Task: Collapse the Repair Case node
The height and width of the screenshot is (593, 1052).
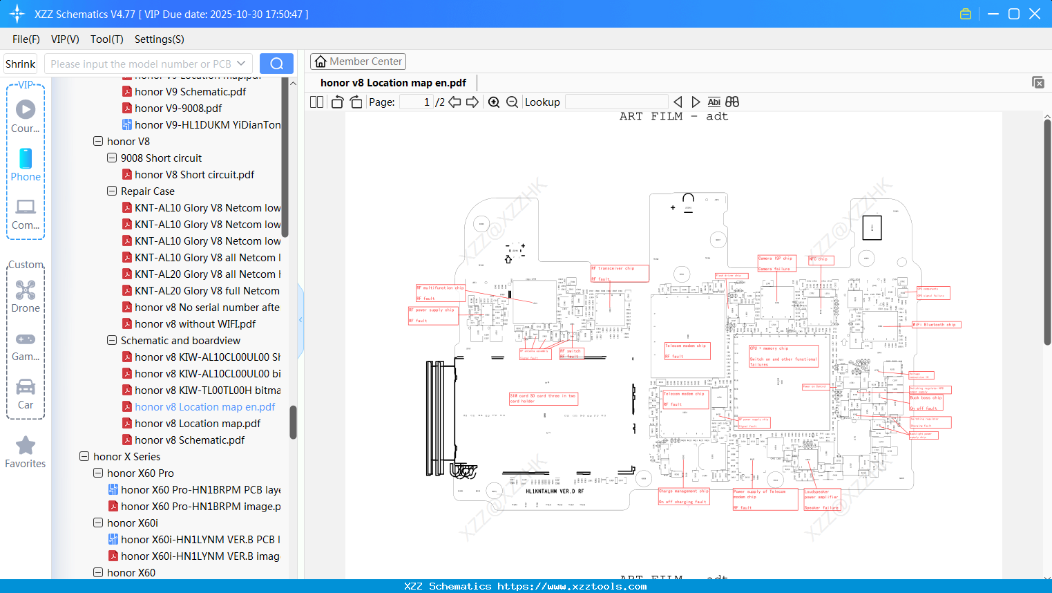Action: click(x=112, y=191)
